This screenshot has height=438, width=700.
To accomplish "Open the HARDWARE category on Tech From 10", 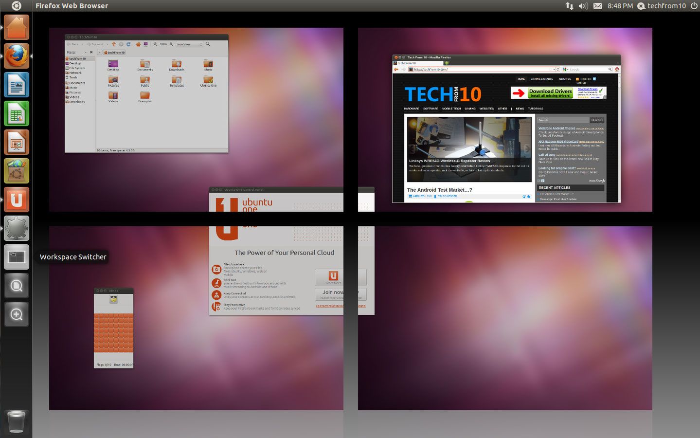I will 412,109.
